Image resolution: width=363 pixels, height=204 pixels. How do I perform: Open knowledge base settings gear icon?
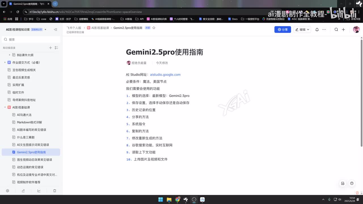pyautogui.click(x=8, y=191)
